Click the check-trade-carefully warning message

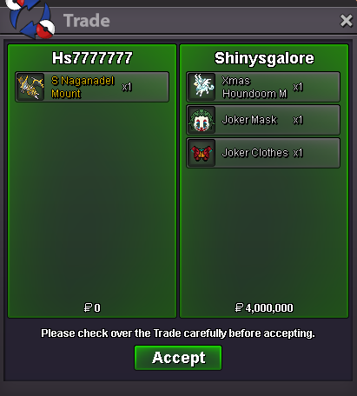[178, 333]
